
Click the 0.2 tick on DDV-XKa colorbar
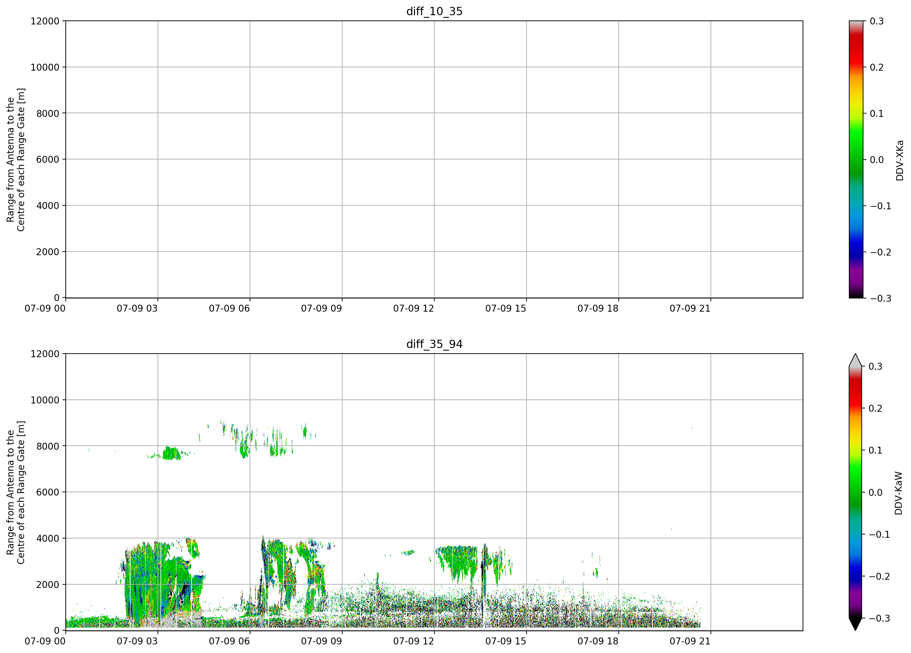tap(877, 67)
